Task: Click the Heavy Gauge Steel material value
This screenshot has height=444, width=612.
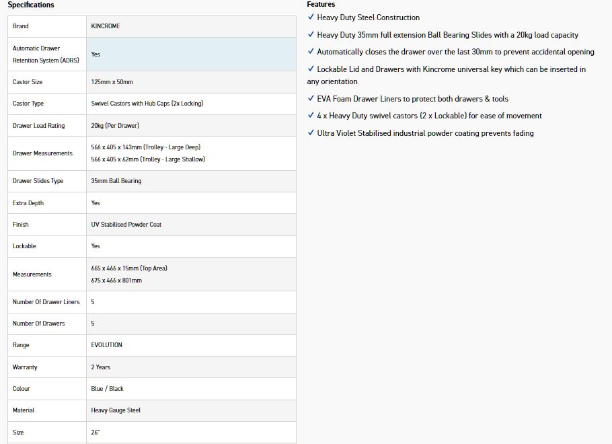Action: [x=116, y=410]
